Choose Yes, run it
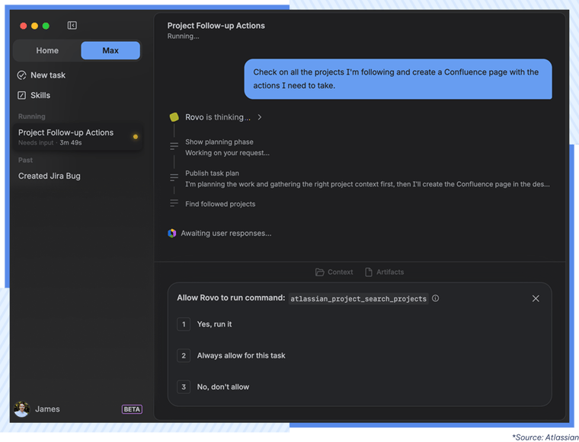 point(214,324)
